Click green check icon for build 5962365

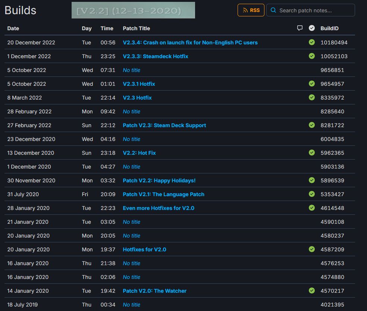(x=311, y=153)
